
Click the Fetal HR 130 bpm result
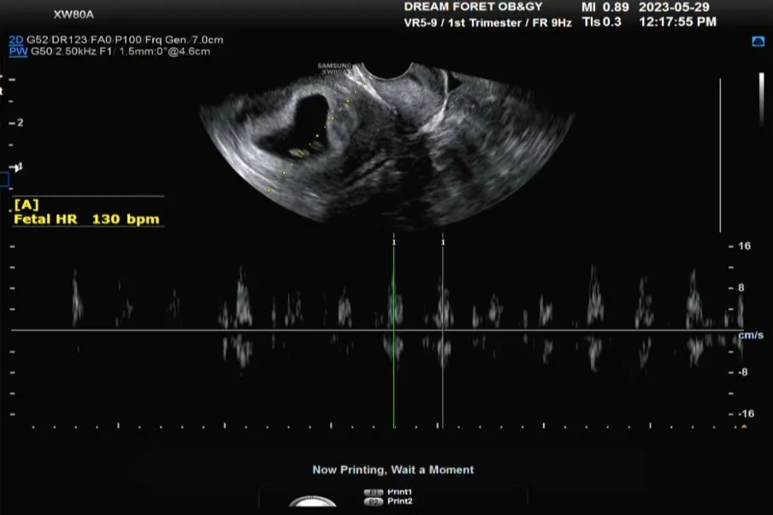pos(86,219)
